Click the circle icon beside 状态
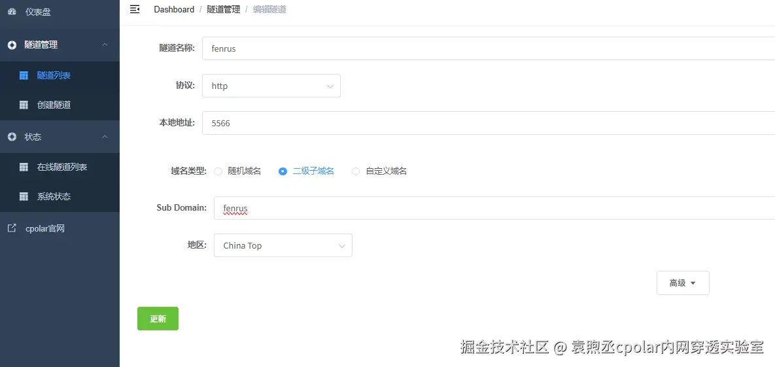 pyautogui.click(x=12, y=137)
